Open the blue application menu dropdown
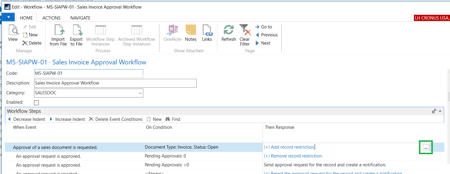 click(x=8, y=17)
